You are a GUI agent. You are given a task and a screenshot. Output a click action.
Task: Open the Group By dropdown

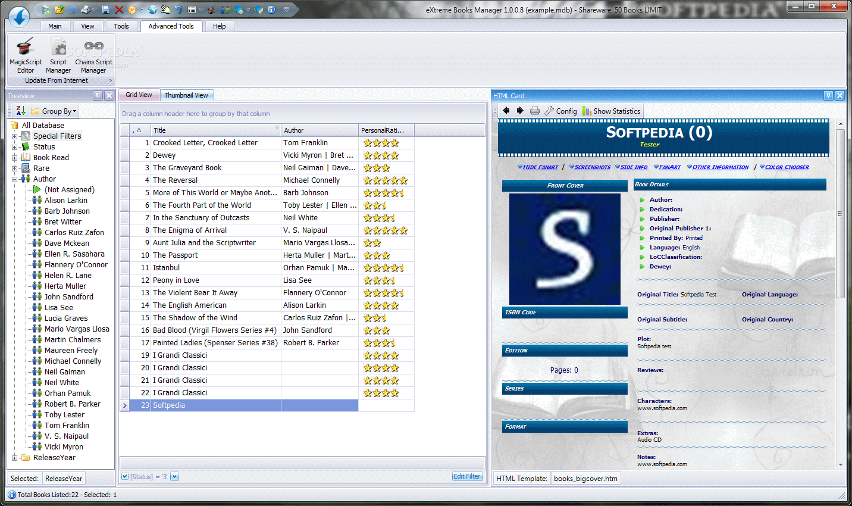54,111
